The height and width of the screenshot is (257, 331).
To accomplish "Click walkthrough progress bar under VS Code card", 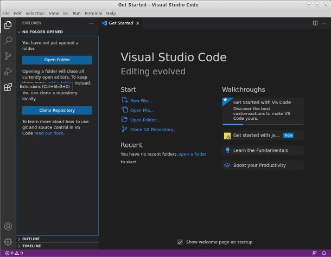I will pyautogui.click(x=263, y=125).
